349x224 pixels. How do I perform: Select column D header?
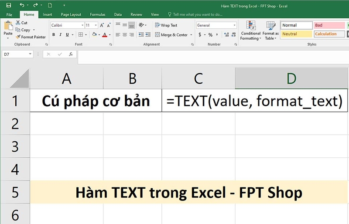(291, 78)
